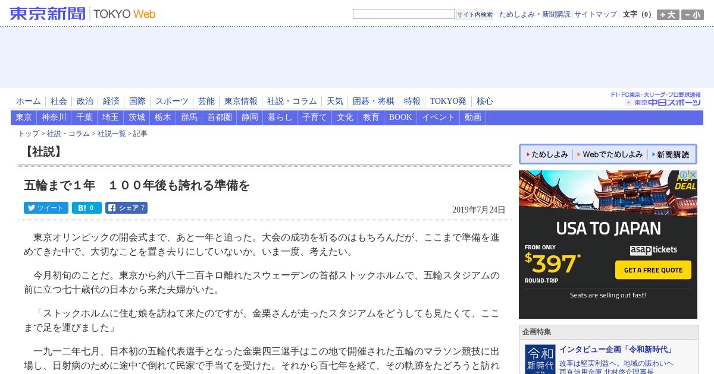Viewport: 714px width, 374px height.
Task: Click the 【社説】 section heading
Action: pos(43,152)
